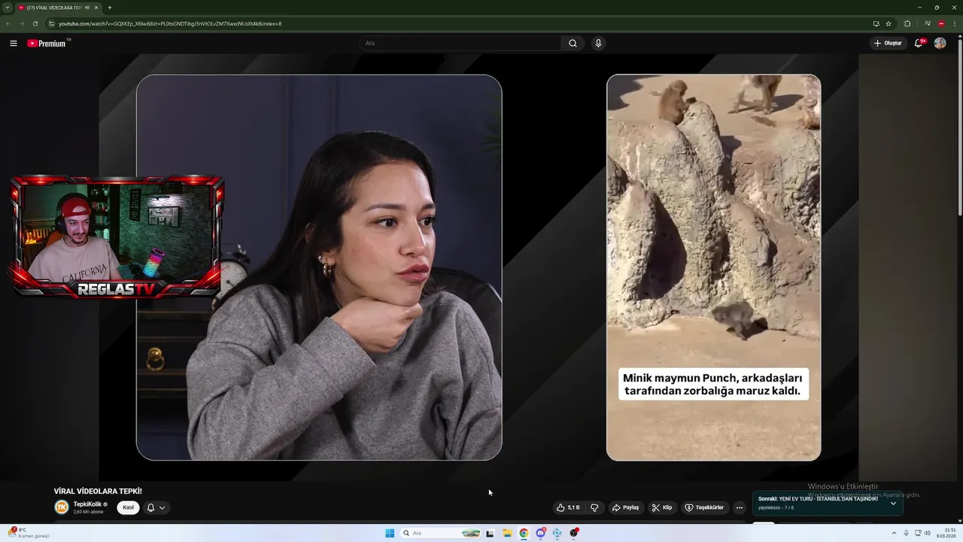Open Chrome tab search dropdown
Image resolution: width=963 pixels, height=542 pixels.
point(7,8)
